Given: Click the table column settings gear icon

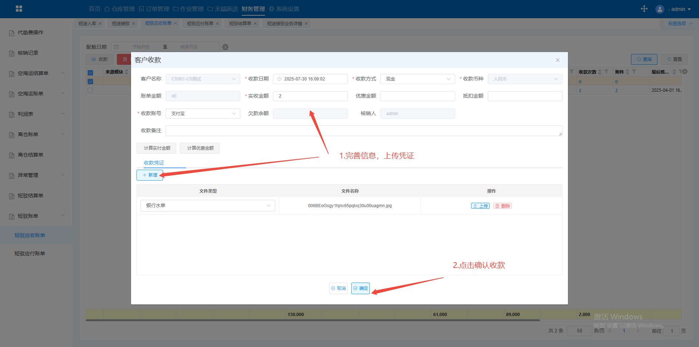Looking at the screenshot, I should (x=685, y=72).
